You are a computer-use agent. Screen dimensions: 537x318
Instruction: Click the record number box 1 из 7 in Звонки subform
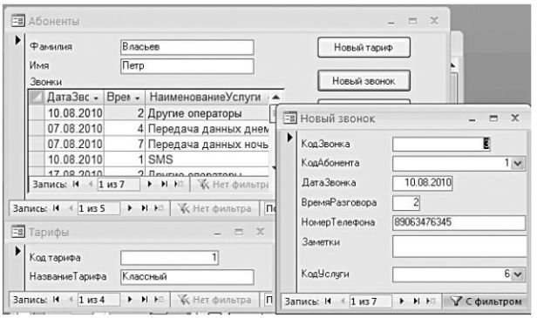click(119, 185)
